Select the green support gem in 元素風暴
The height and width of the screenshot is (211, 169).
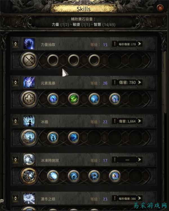(x=74, y=99)
